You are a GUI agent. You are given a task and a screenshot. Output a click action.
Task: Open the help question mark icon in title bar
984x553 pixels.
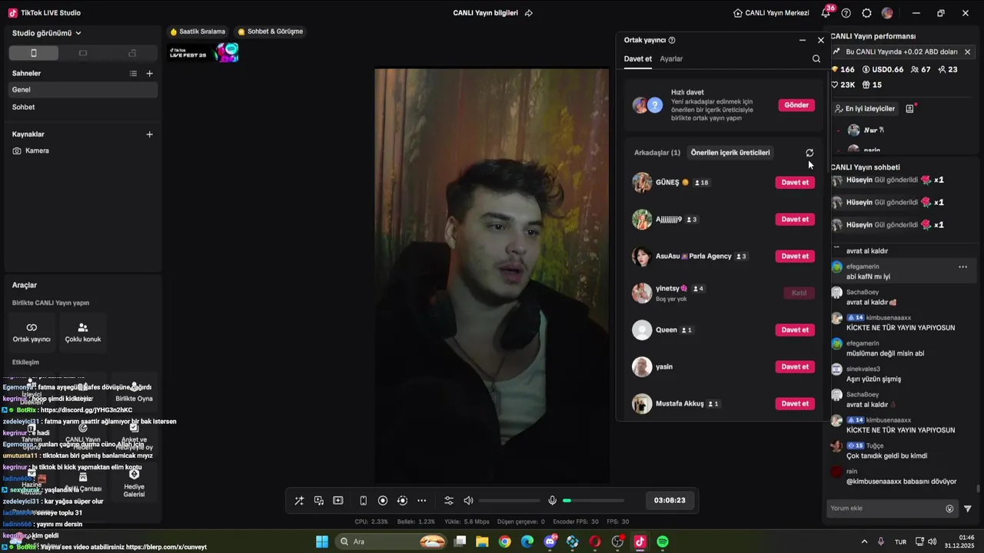846,13
